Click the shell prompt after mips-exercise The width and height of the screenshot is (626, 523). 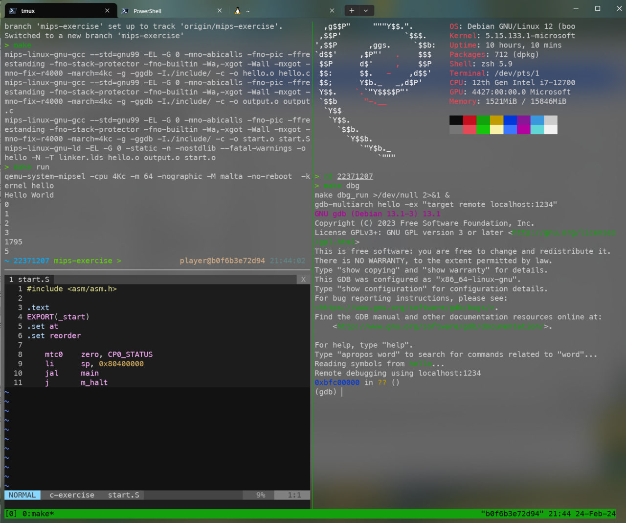(119, 261)
